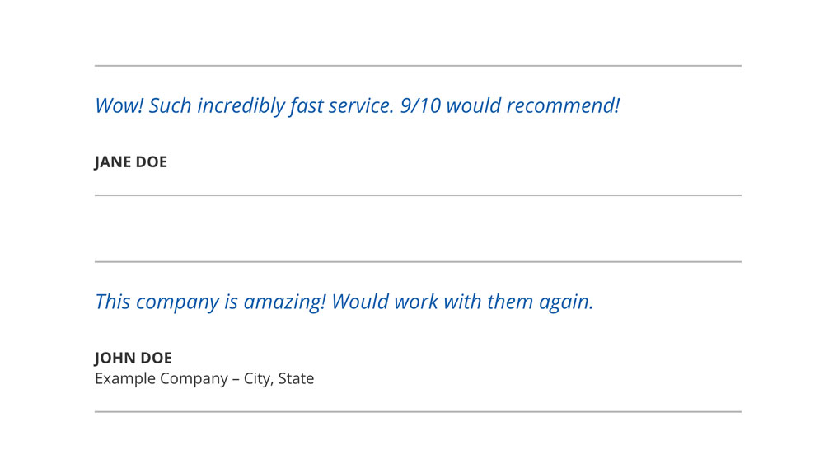The image size is (824, 464).
Task: Select the JOHN DOE author name
Action: pos(133,358)
